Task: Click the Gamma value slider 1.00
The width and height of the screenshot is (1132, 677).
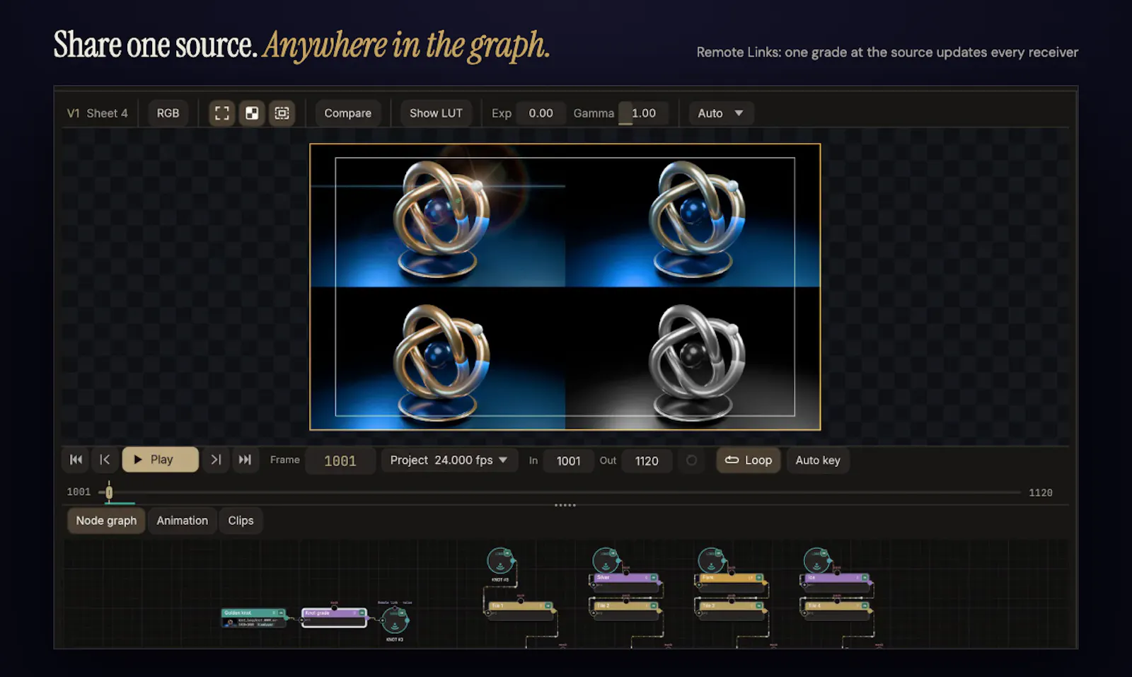Action: coord(643,113)
